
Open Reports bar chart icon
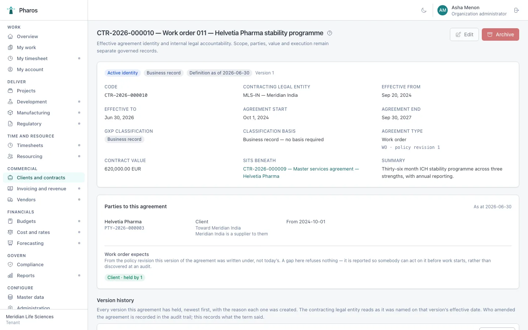pos(10,276)
